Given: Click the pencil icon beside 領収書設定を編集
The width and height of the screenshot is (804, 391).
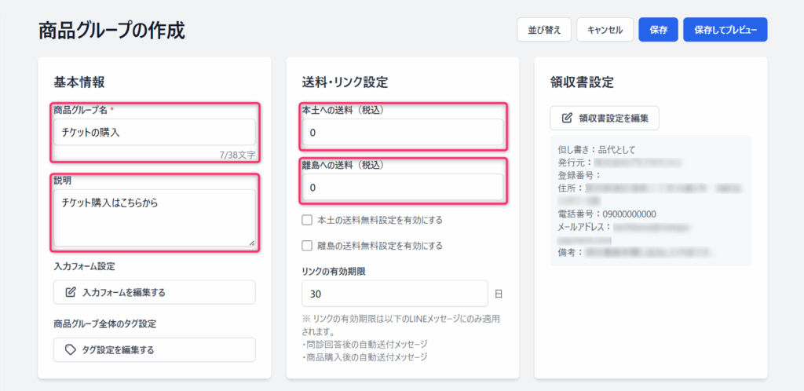Looking at the screenshot, I should (x=567, y=119).
